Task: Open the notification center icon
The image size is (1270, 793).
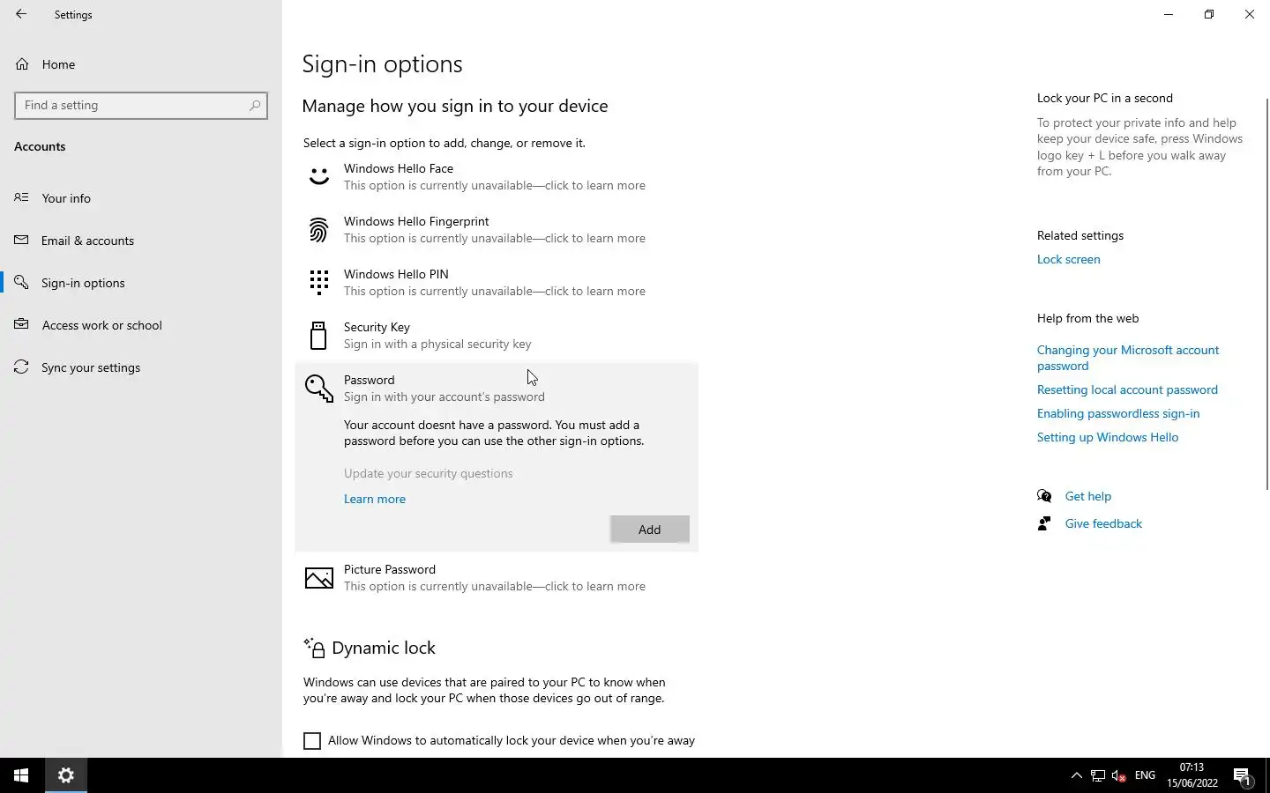Action: point(1242,776)
